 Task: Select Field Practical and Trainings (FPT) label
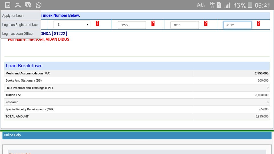tap(29, 88)
